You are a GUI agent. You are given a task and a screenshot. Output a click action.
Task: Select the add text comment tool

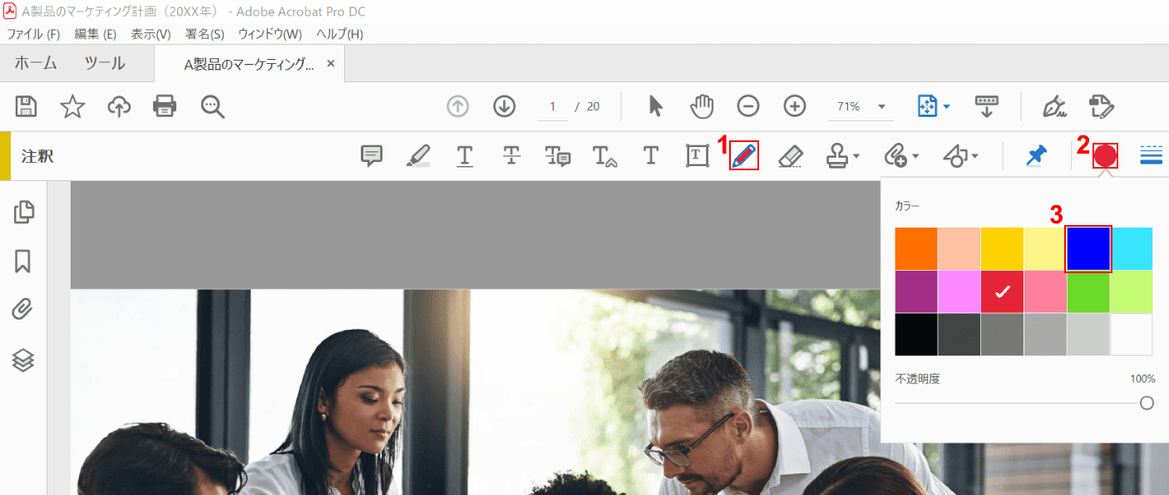pos(651,155)
